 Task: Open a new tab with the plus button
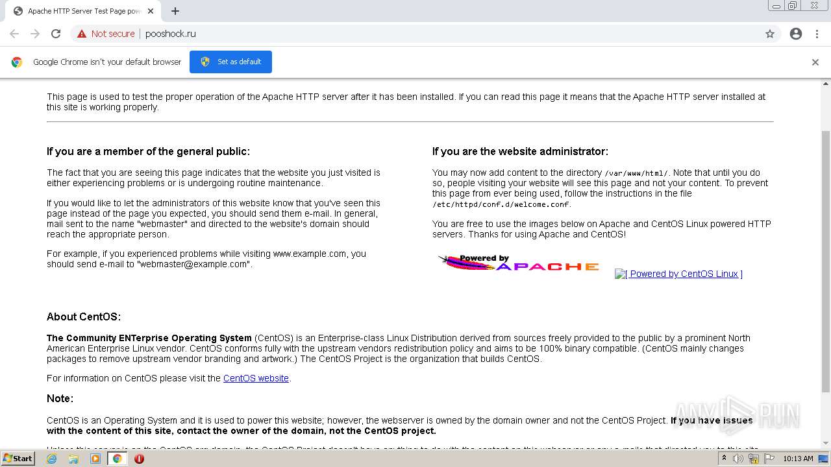pos(175,11)
